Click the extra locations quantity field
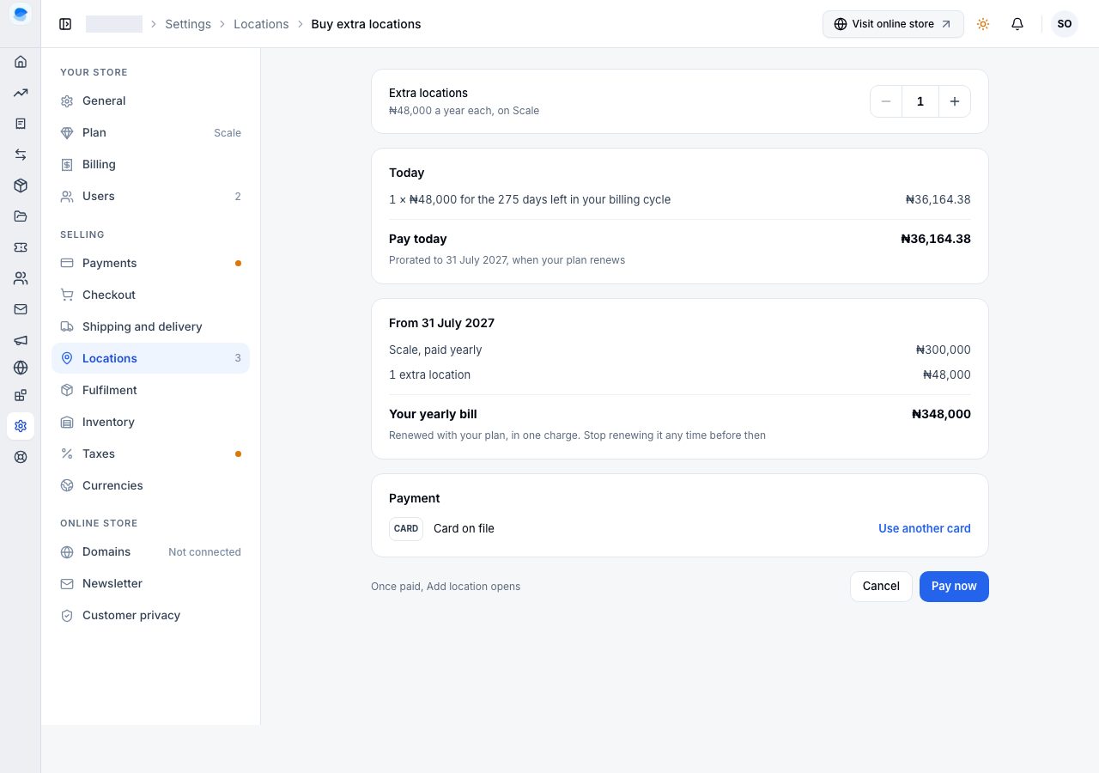The image size is (1099, 773). coord(920,101)
